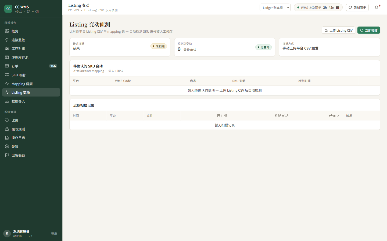Click the 订单 icon in sidebar
The width and height of the screenshot is (387, 241).
(7, 66)
